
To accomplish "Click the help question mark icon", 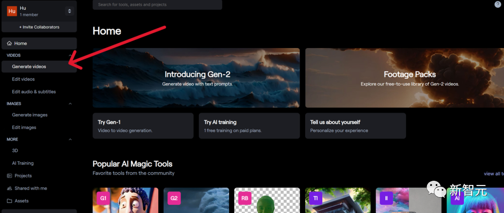I will pos(497,4).
